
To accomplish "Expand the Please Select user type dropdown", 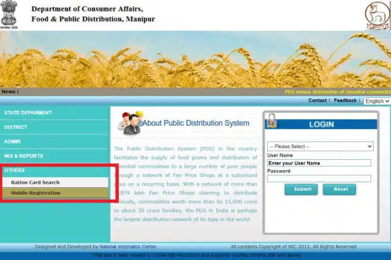I will click(320, 147).
